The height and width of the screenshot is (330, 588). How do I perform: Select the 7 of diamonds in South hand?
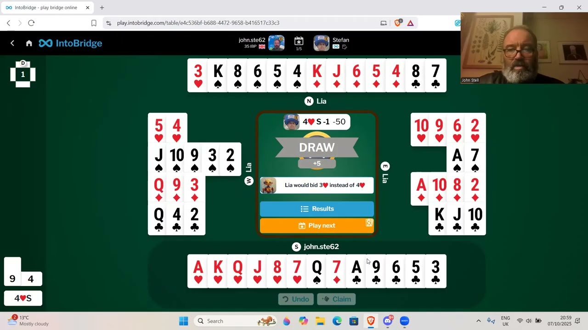pyautogui.click(x=336, y=271)
